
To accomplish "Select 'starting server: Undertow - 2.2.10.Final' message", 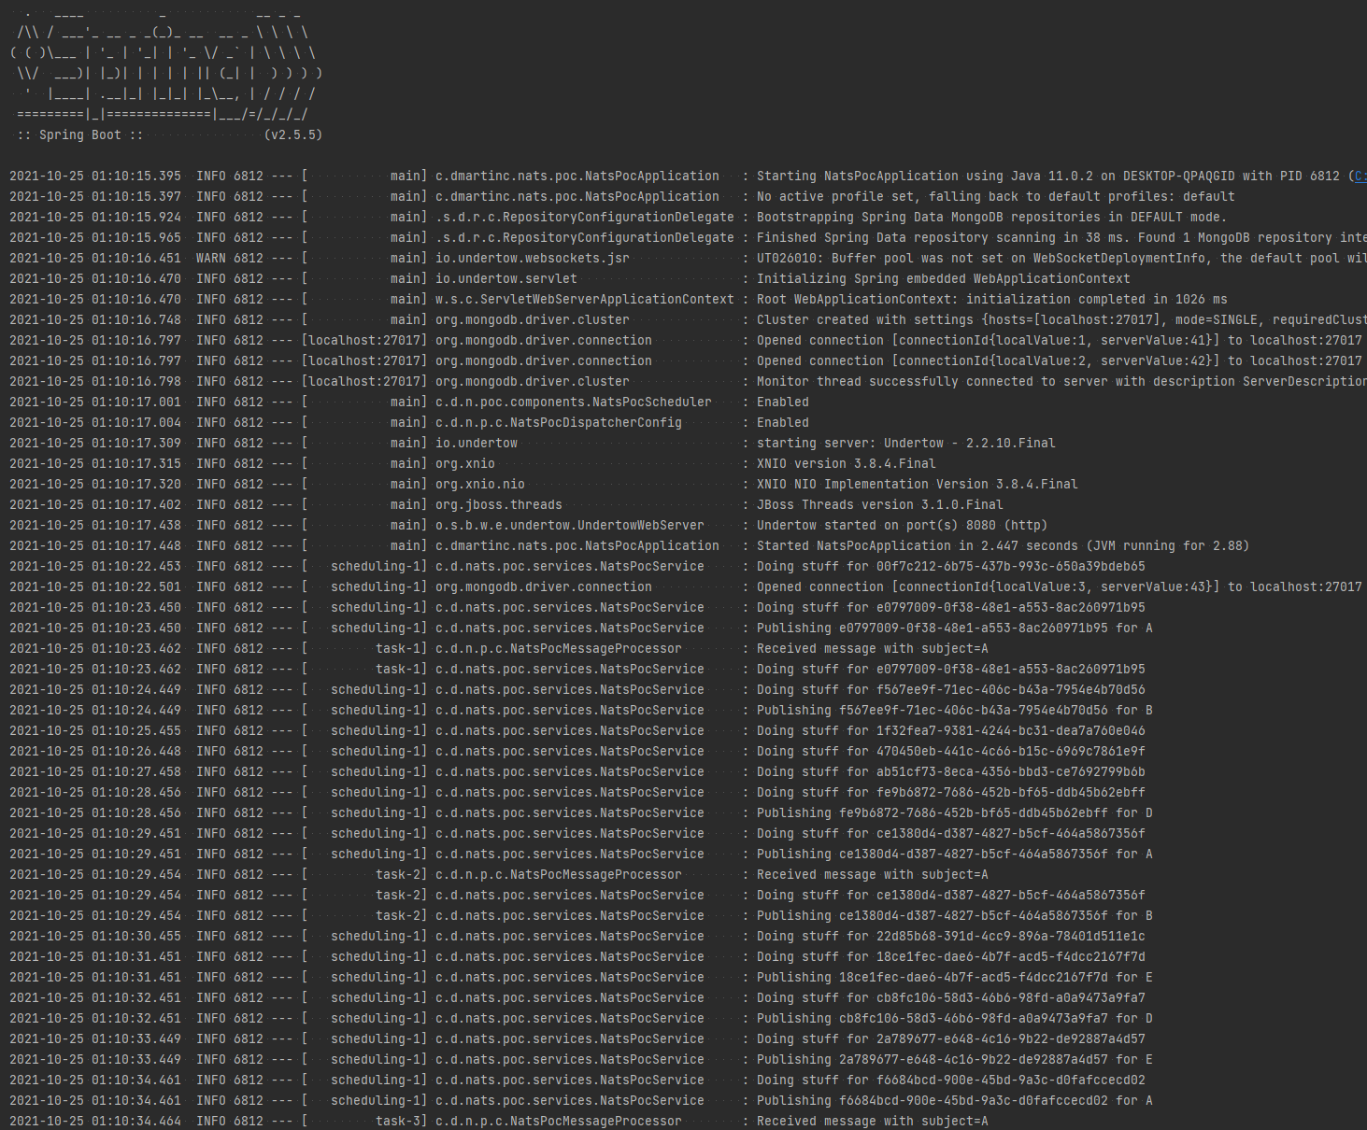I will [906, 444].
